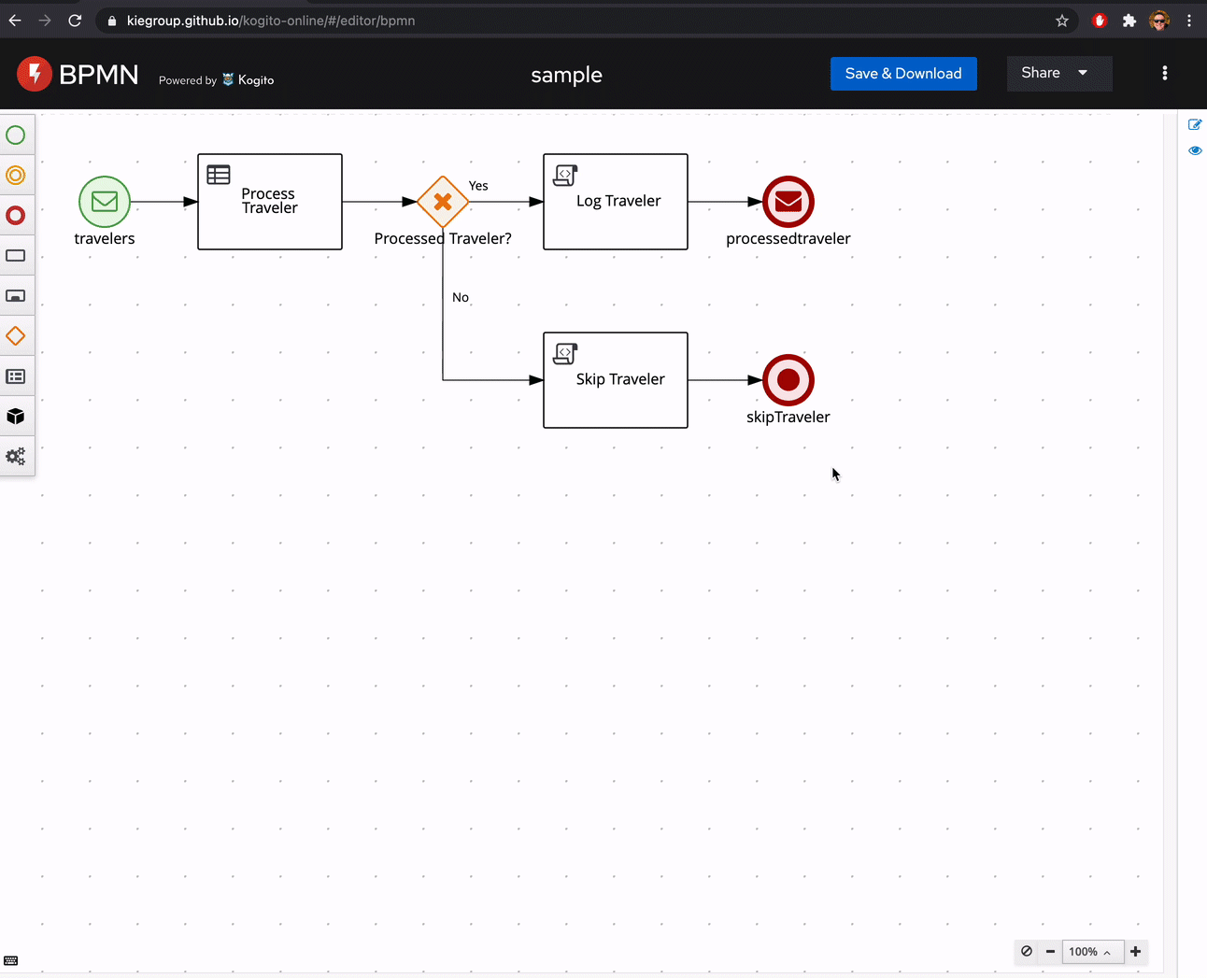Toggle the Explore Diagram eye icon
The height and width of the screenshot is (978, 1207).
[1195, 150]
